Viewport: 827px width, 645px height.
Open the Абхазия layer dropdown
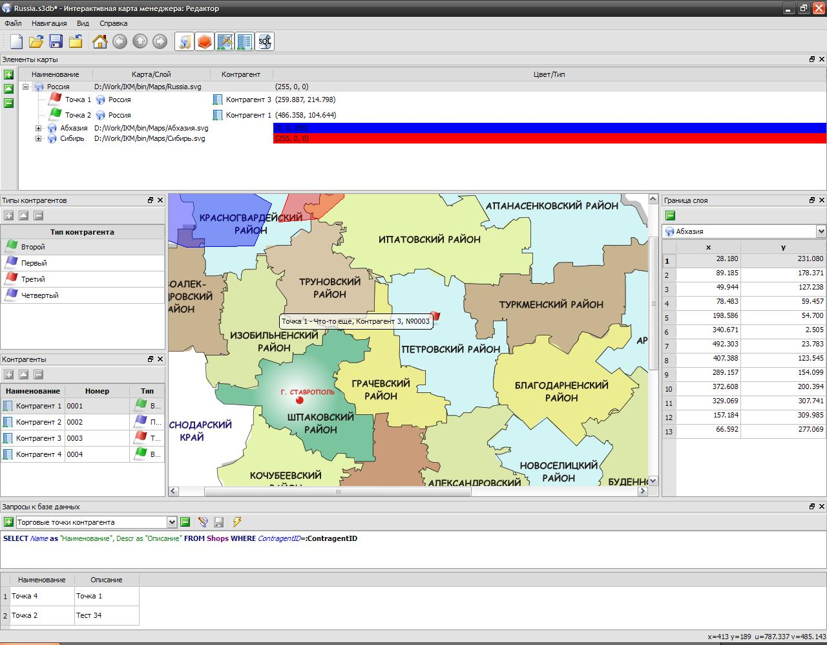pos(821,231)
